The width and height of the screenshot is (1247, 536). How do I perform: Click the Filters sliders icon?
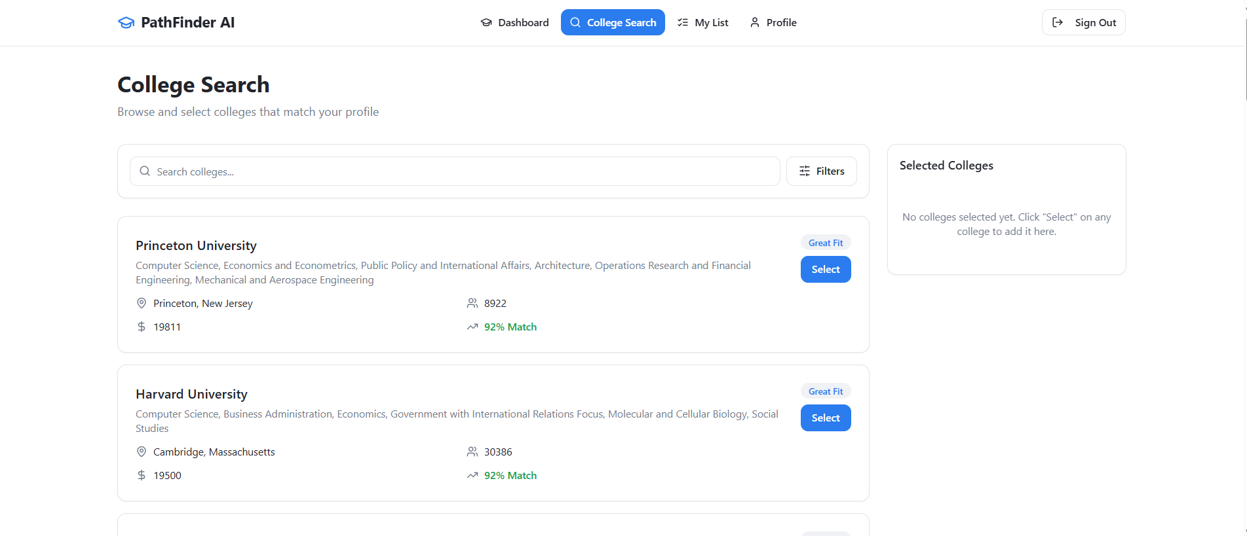coord(805,171)
